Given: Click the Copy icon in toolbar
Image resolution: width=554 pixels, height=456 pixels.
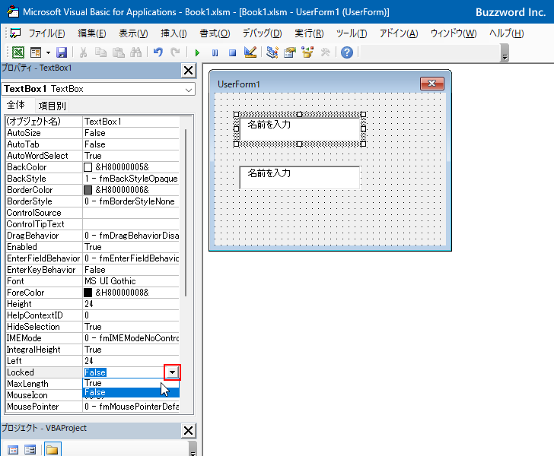Looking at the screenshot, I should point(100,52).
